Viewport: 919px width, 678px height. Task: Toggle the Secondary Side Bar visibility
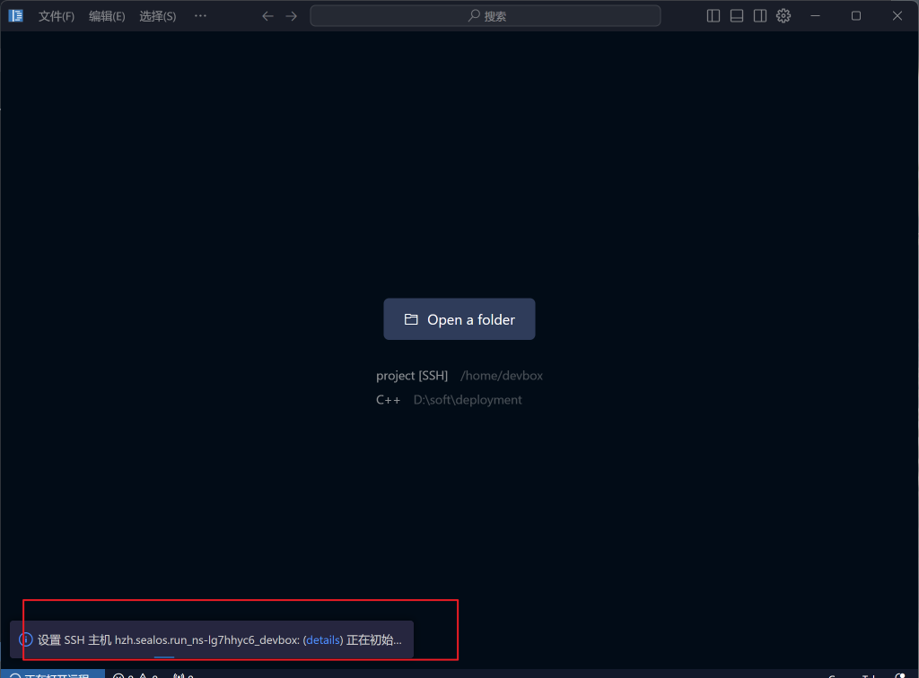coord(759,15)
